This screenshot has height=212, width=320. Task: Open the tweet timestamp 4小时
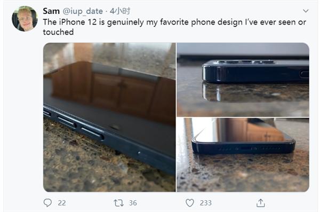click(120, 11)
